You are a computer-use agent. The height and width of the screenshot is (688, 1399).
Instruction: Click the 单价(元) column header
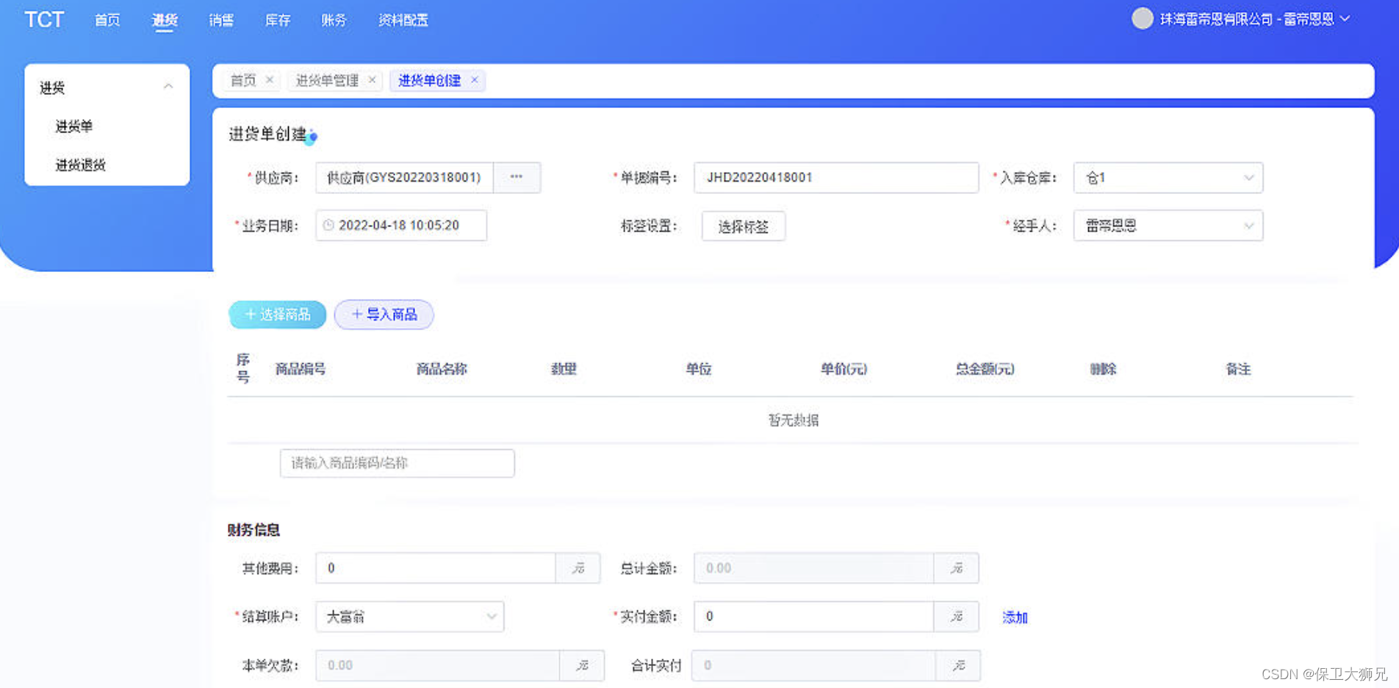point(844,369)
